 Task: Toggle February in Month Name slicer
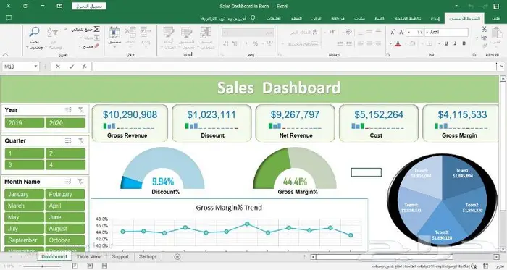65,194
